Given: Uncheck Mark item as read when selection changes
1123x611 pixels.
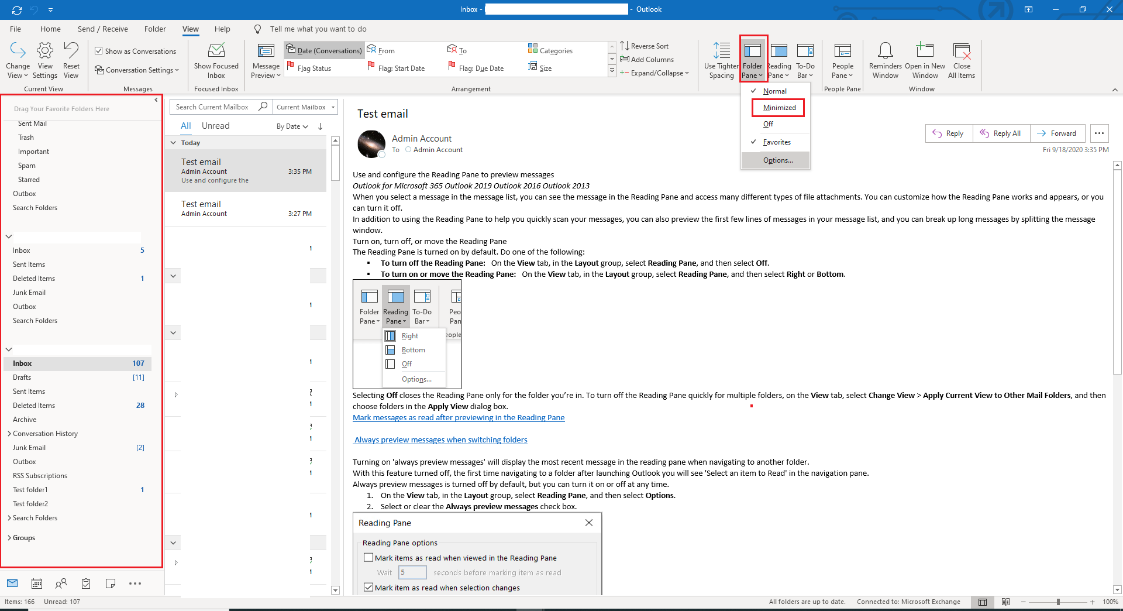Looking at the screenshot, I should (368, 587).
